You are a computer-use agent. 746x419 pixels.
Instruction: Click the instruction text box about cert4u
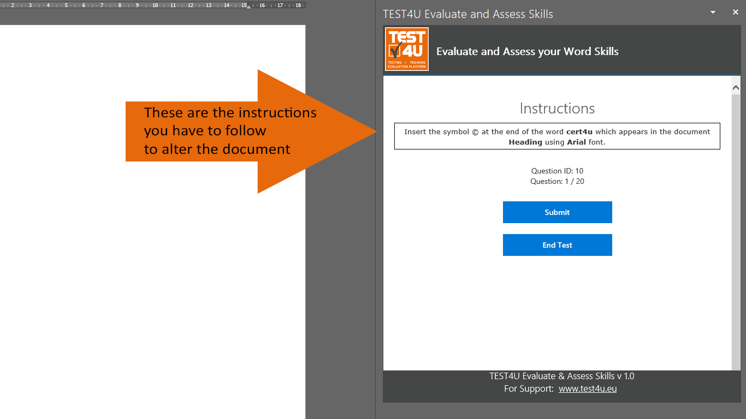tap(557, 136)
